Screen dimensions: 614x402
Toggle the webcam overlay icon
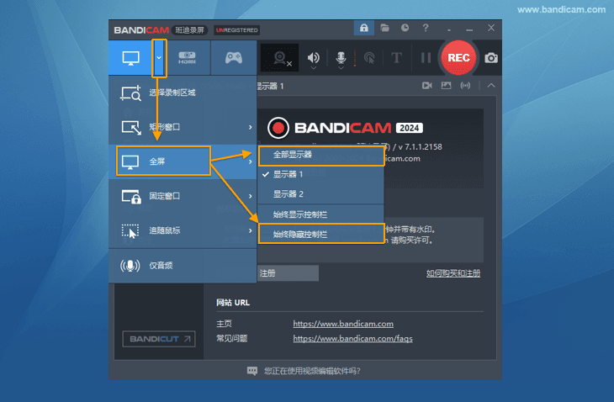point(279,57)
